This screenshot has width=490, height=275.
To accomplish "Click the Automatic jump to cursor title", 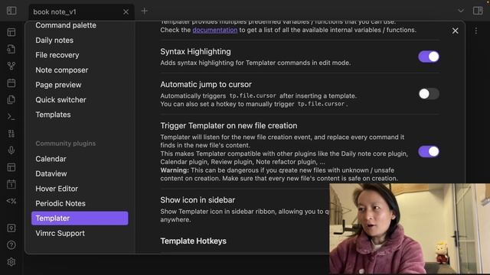I will click(206, 85).
